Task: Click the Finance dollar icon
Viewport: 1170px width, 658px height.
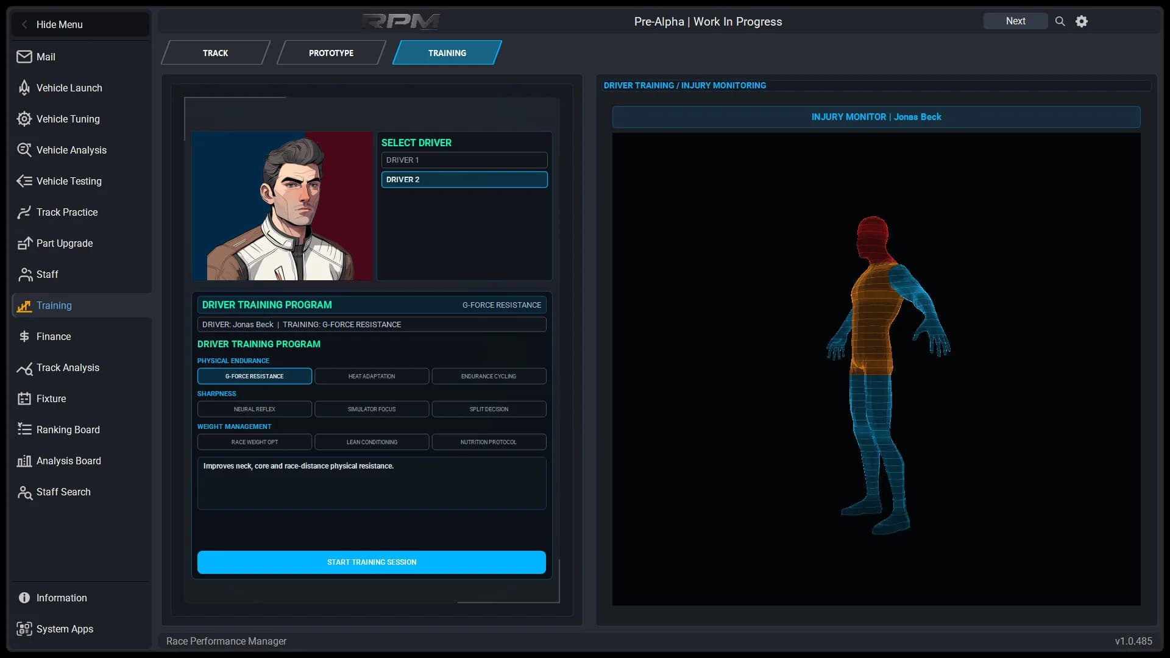Action: (x=24, y=336)
